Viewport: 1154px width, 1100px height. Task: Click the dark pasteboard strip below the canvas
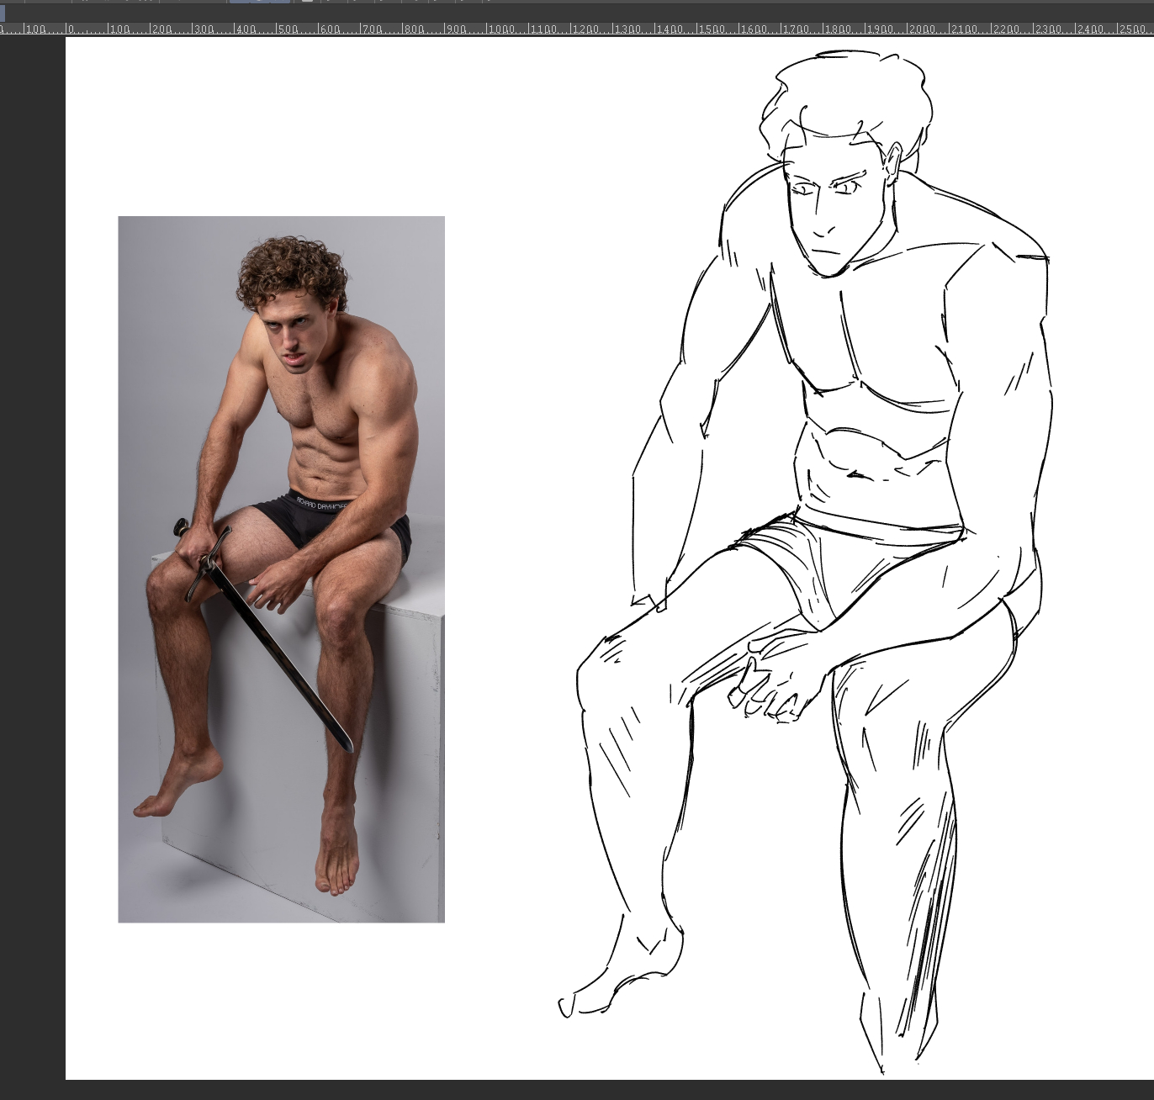click(x=589, y=1090)
